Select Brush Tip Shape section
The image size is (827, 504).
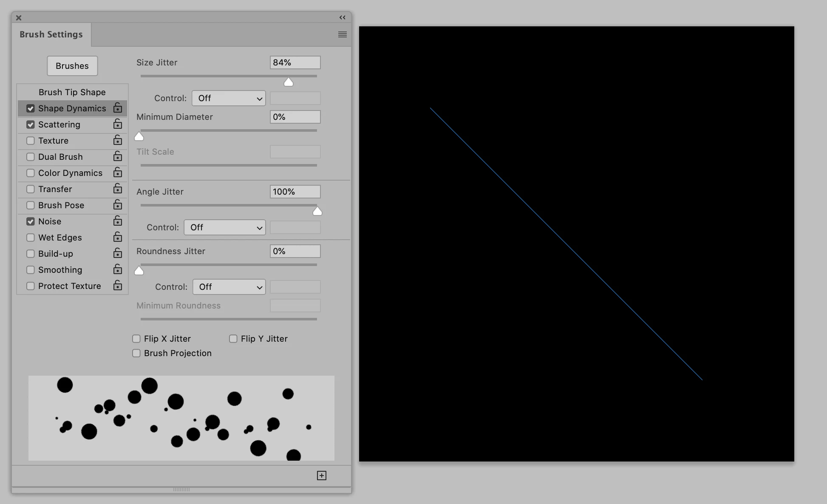click(72, 92)
